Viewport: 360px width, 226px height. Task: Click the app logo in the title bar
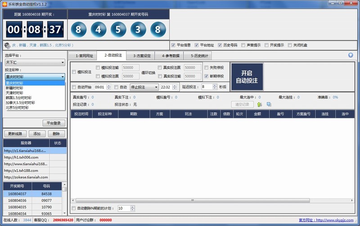[x=4, y=4]
